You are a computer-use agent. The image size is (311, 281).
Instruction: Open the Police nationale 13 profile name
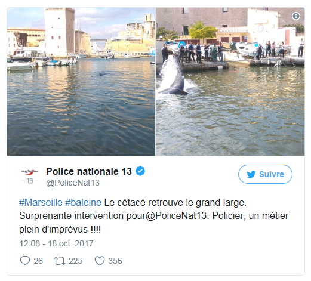click(x=89, y=171)
